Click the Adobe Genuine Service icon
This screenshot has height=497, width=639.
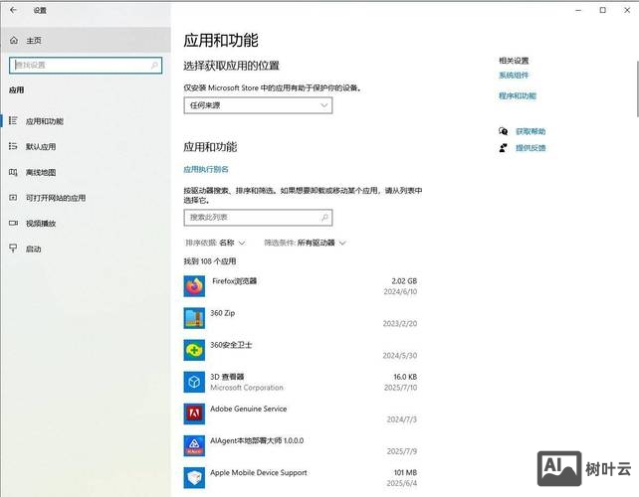[x=194, y=414]
